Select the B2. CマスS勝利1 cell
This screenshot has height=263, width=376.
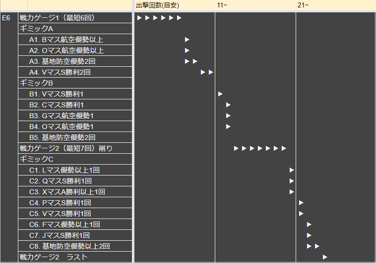75,105
